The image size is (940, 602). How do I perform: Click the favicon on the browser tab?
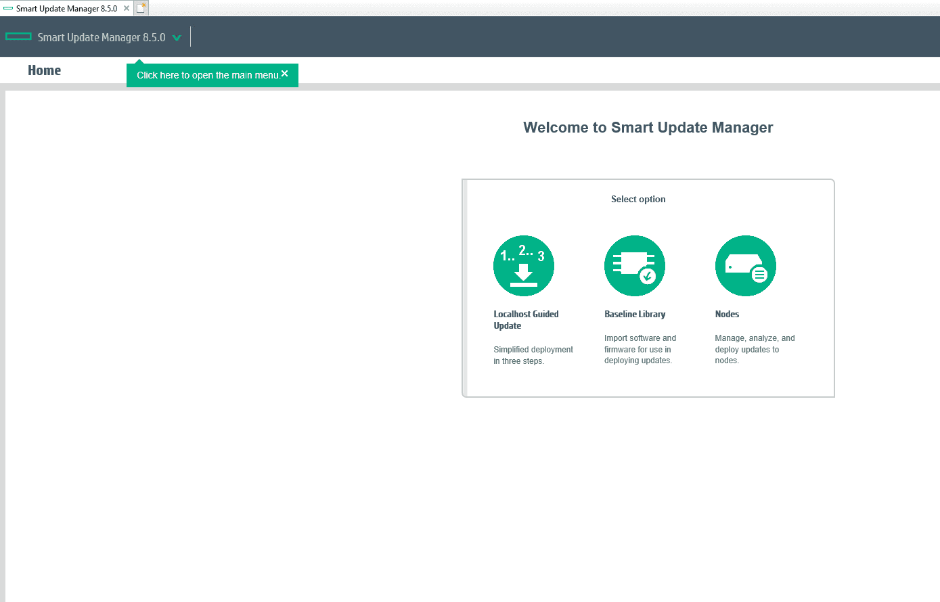pos(8,8)
